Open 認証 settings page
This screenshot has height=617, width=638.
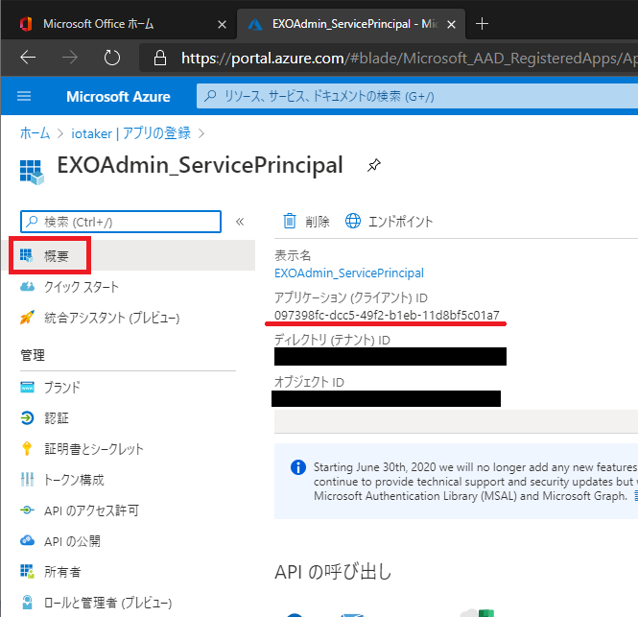[57, 418]
